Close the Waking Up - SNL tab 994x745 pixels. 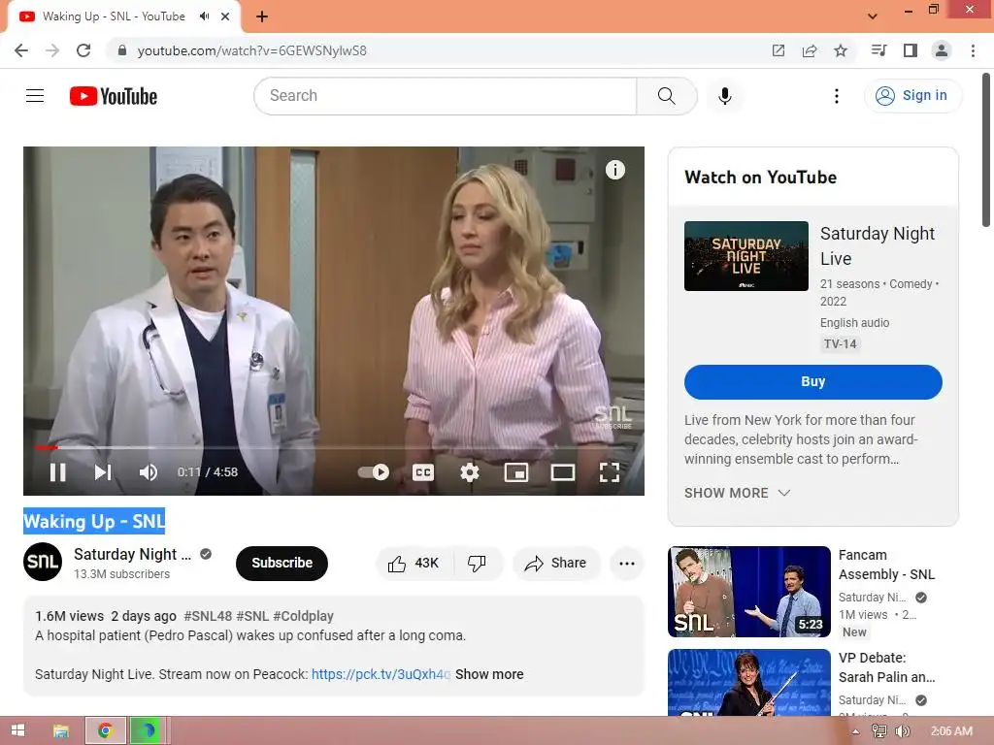pyautogui.click(x=225, y=16)
